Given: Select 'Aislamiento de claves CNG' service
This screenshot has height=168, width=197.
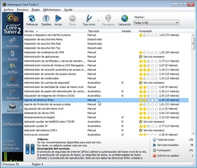Looking at the screenshot, I should coord(39,113).
